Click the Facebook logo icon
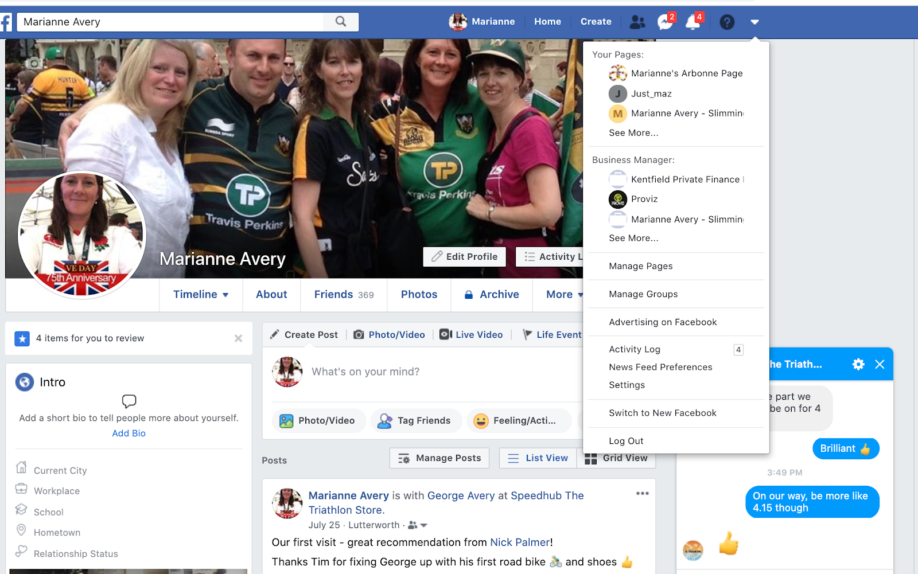Image resolution: width=918 pixels, height=574 pixels. 6,22
